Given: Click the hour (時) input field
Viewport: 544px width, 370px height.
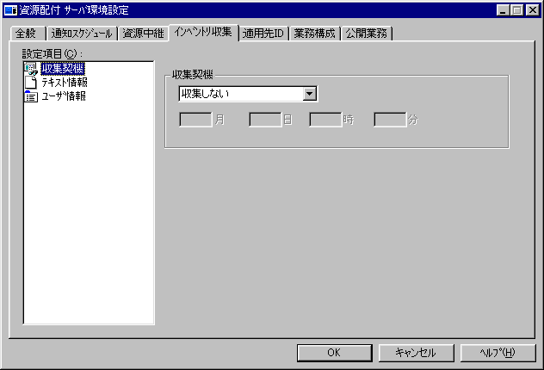Looking at the screenshot, I should (325, 120).
